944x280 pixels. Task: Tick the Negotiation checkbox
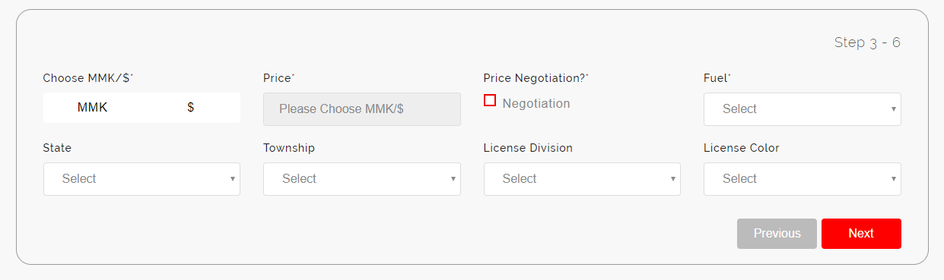490,100
